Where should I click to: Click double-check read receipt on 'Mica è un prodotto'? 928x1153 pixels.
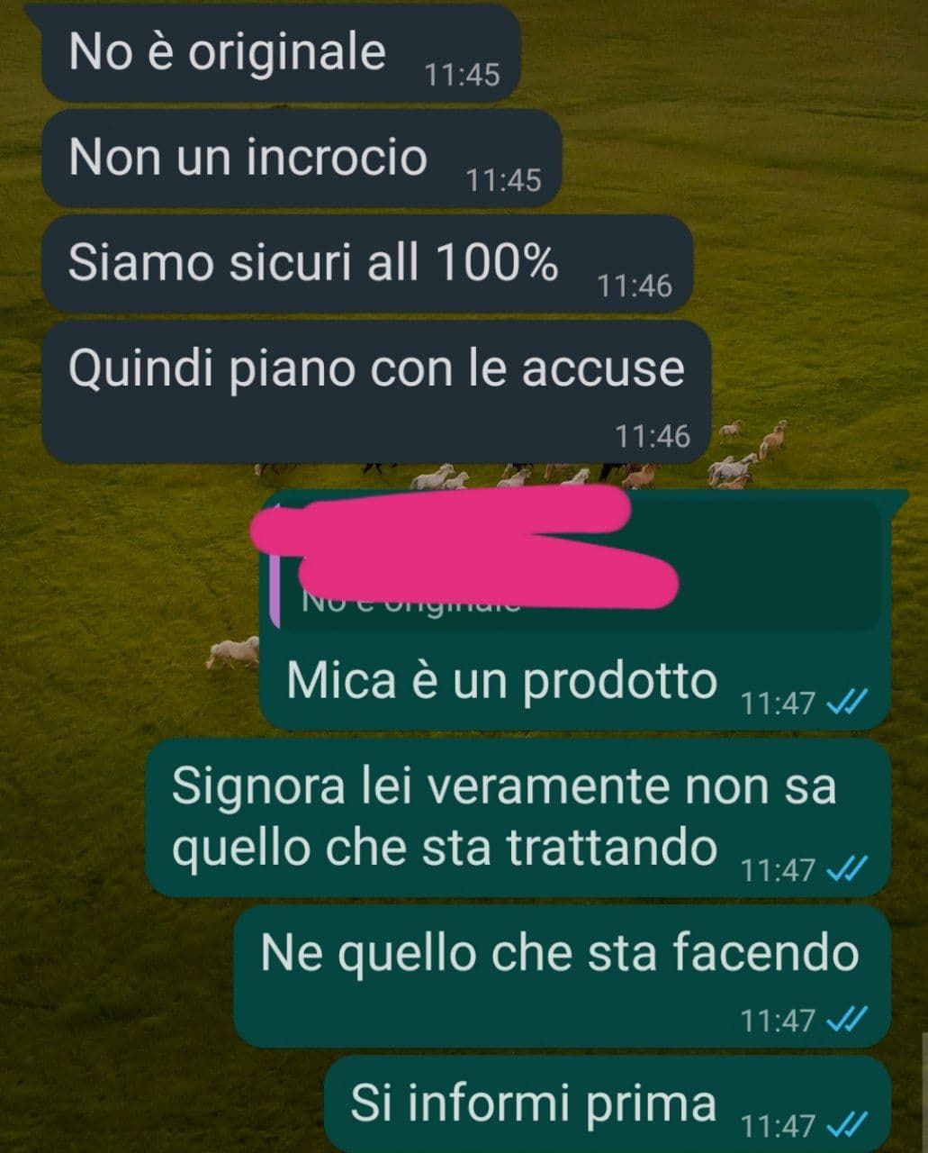(x=846, y=702)
